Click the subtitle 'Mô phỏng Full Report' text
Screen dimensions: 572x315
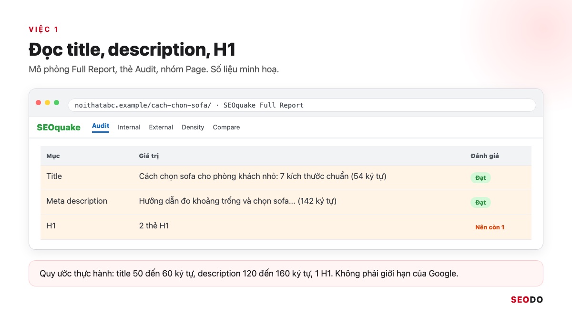tap(153, 69)
